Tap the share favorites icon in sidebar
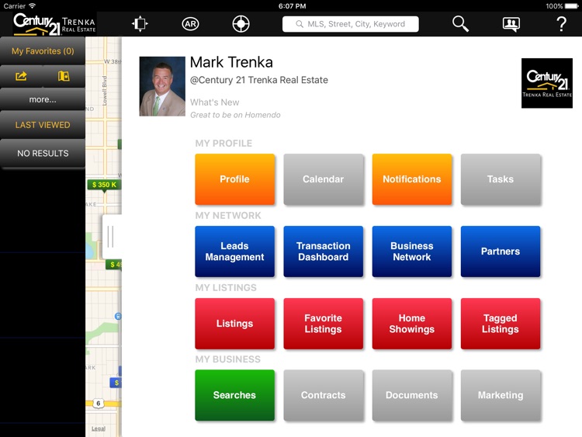This screenshot has width=582, height=437. (21, 77)
